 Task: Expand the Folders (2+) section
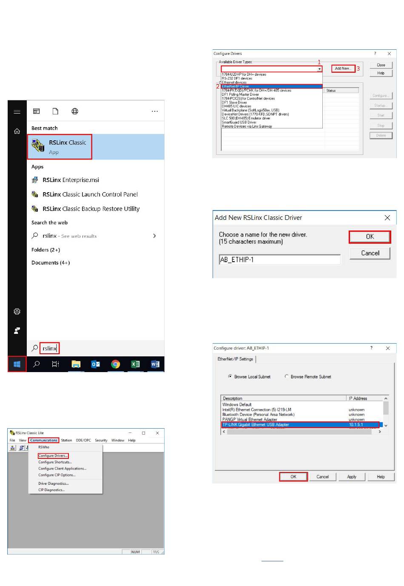[46, 250]
